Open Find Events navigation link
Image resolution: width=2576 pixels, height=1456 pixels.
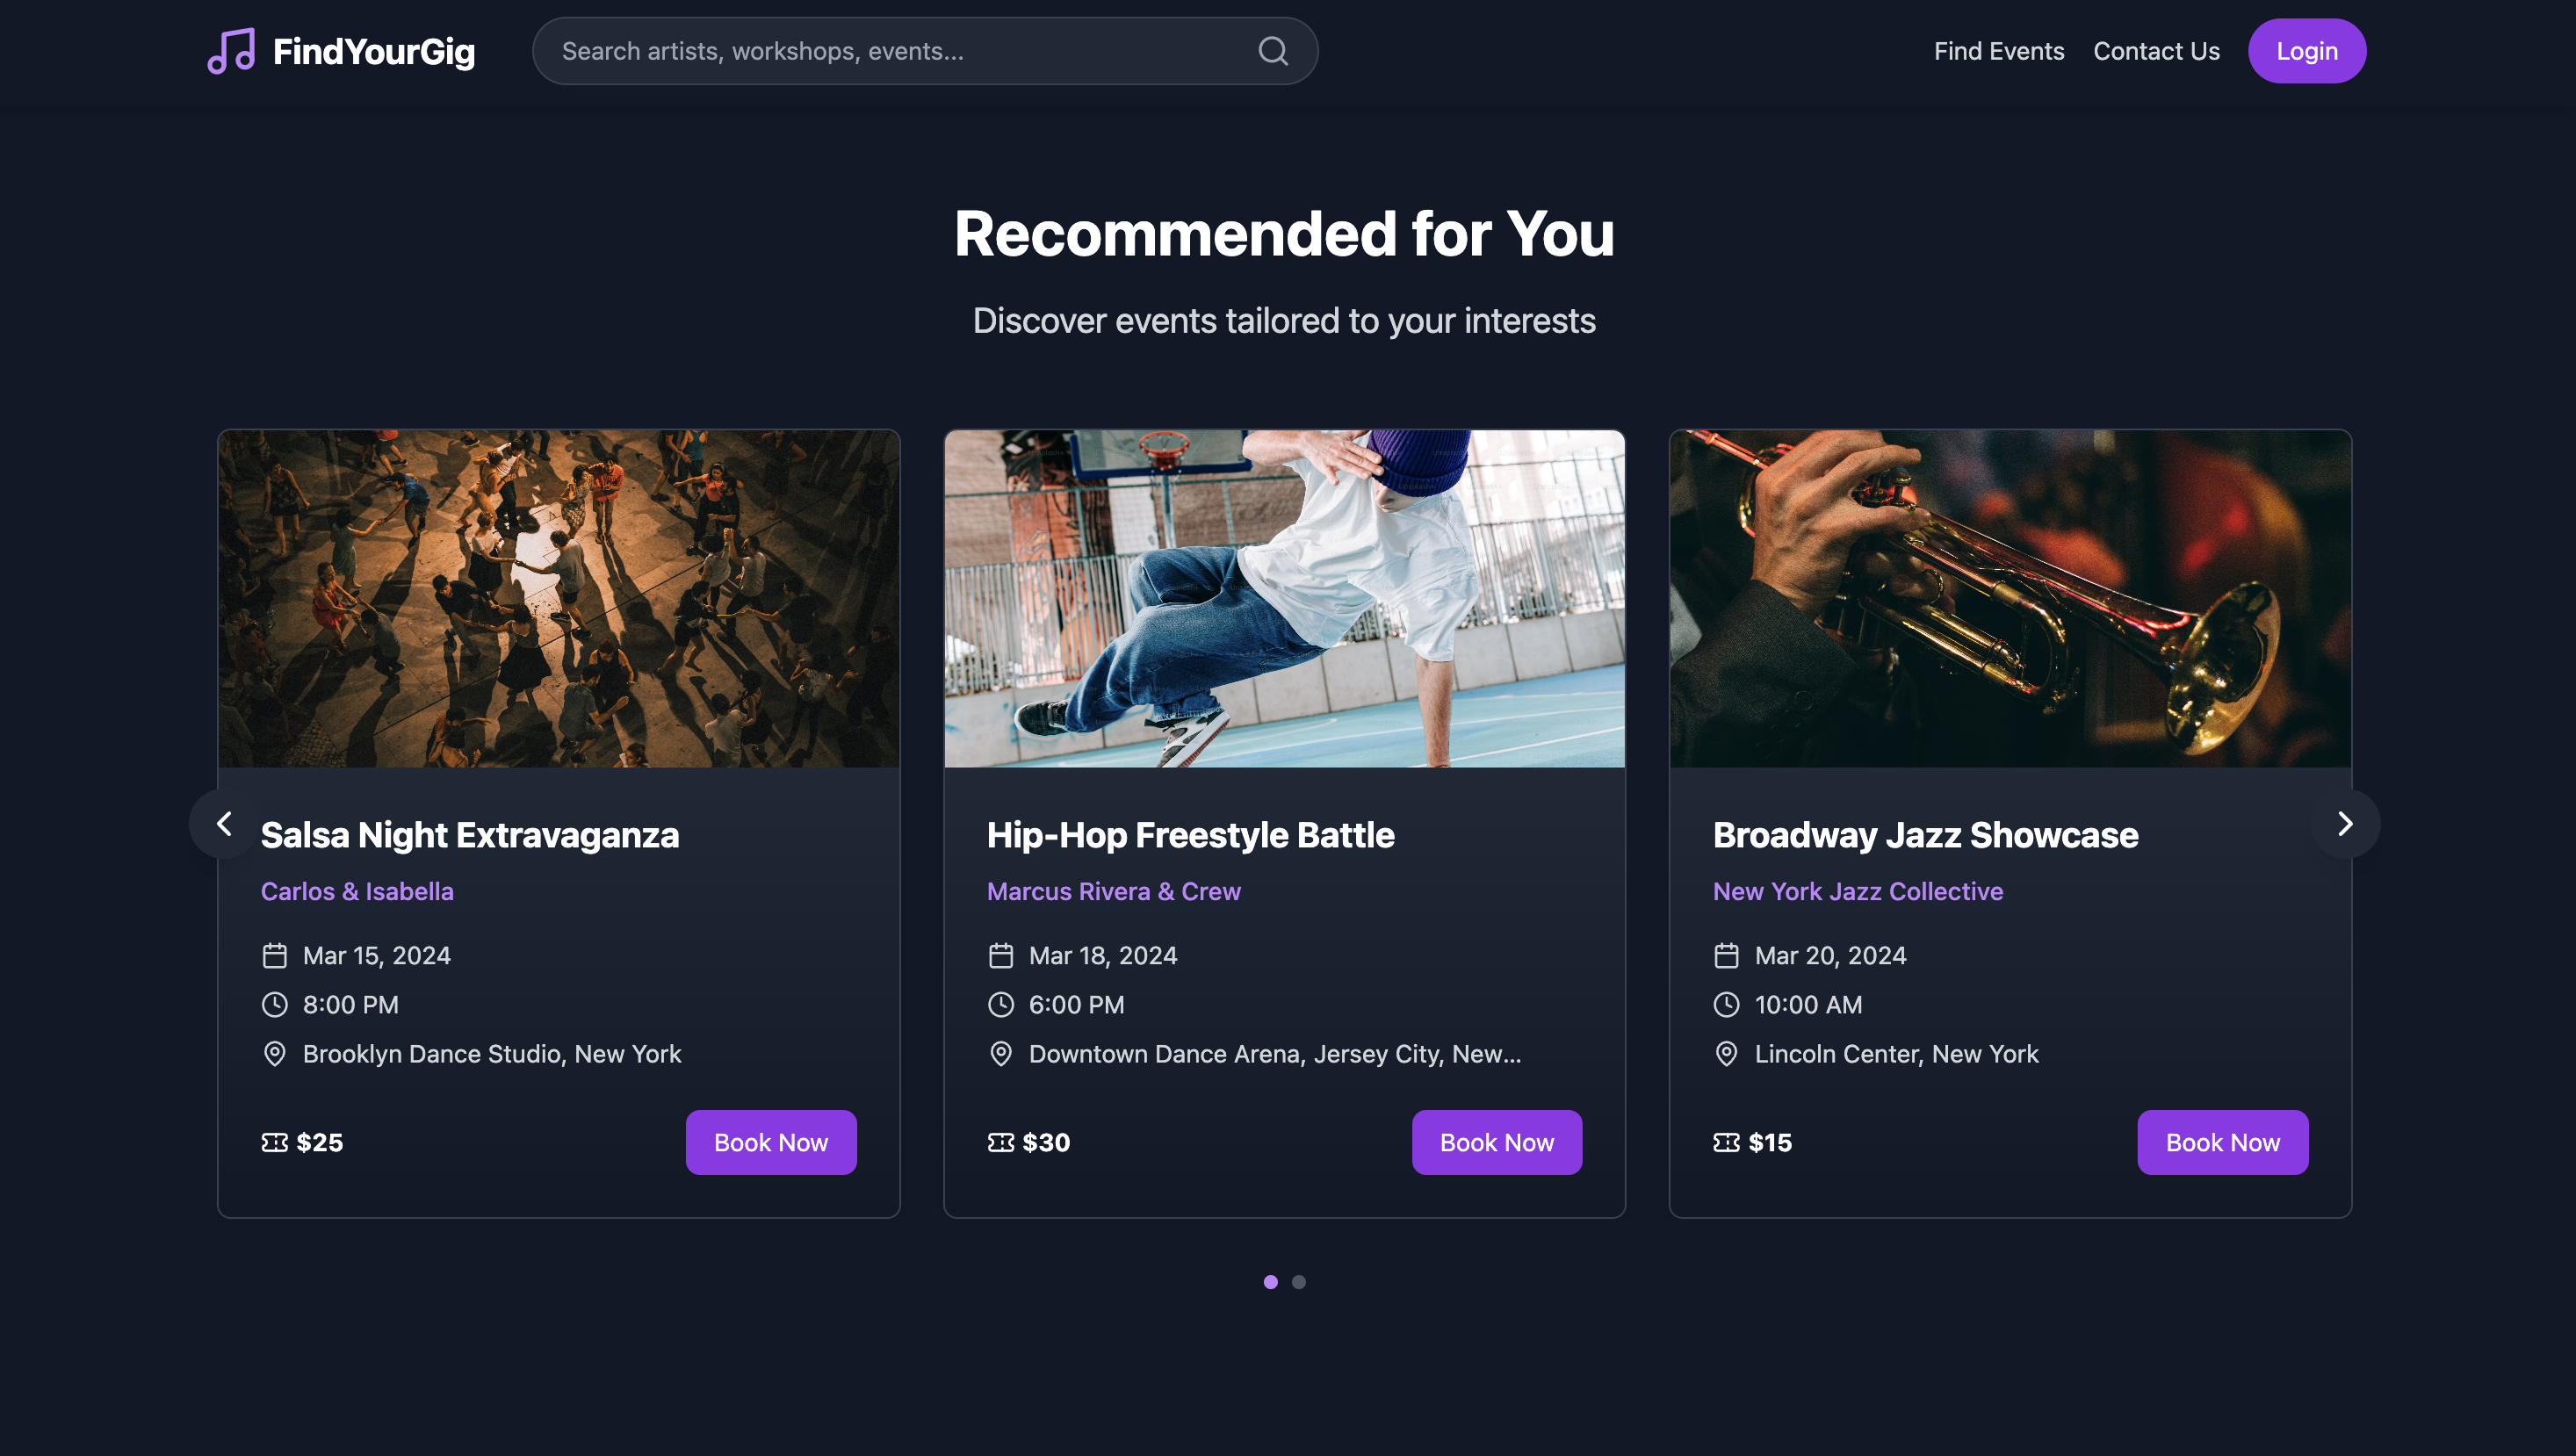[x=1998, y=51]
